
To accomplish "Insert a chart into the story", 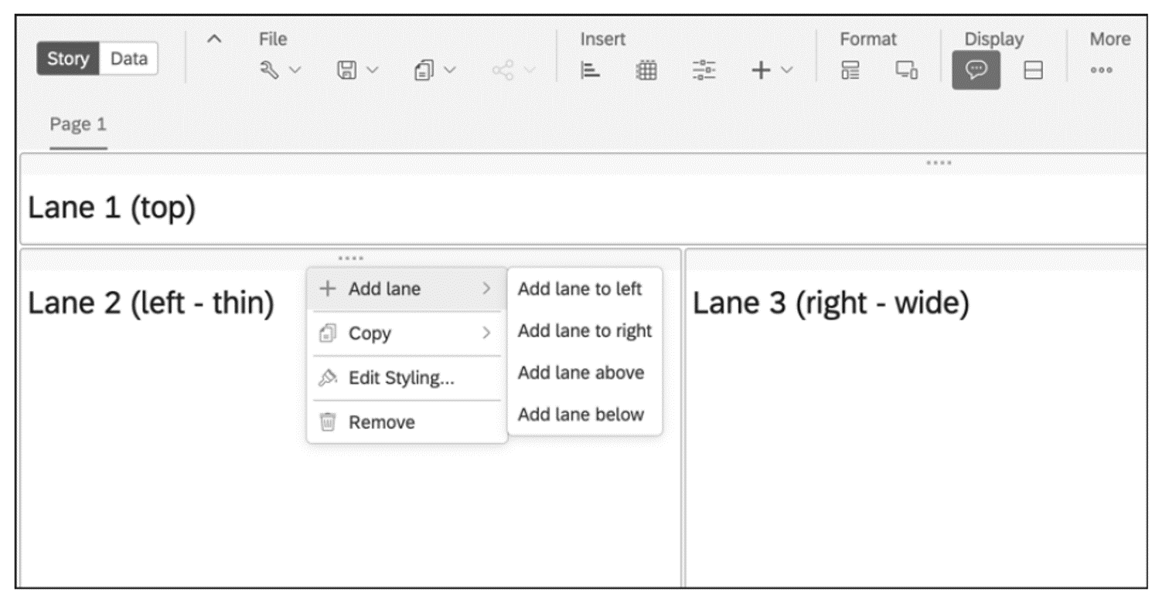I will (590, 69).
